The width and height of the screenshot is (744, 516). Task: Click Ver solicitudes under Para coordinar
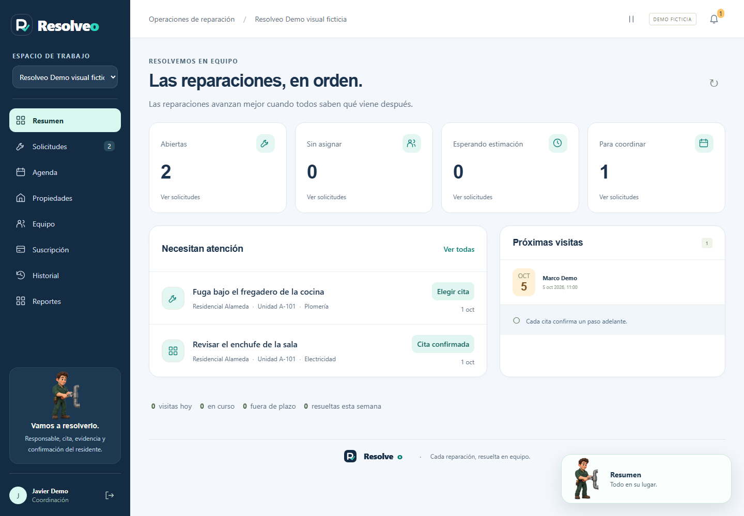pyautogui.click(x=619, y=197)
